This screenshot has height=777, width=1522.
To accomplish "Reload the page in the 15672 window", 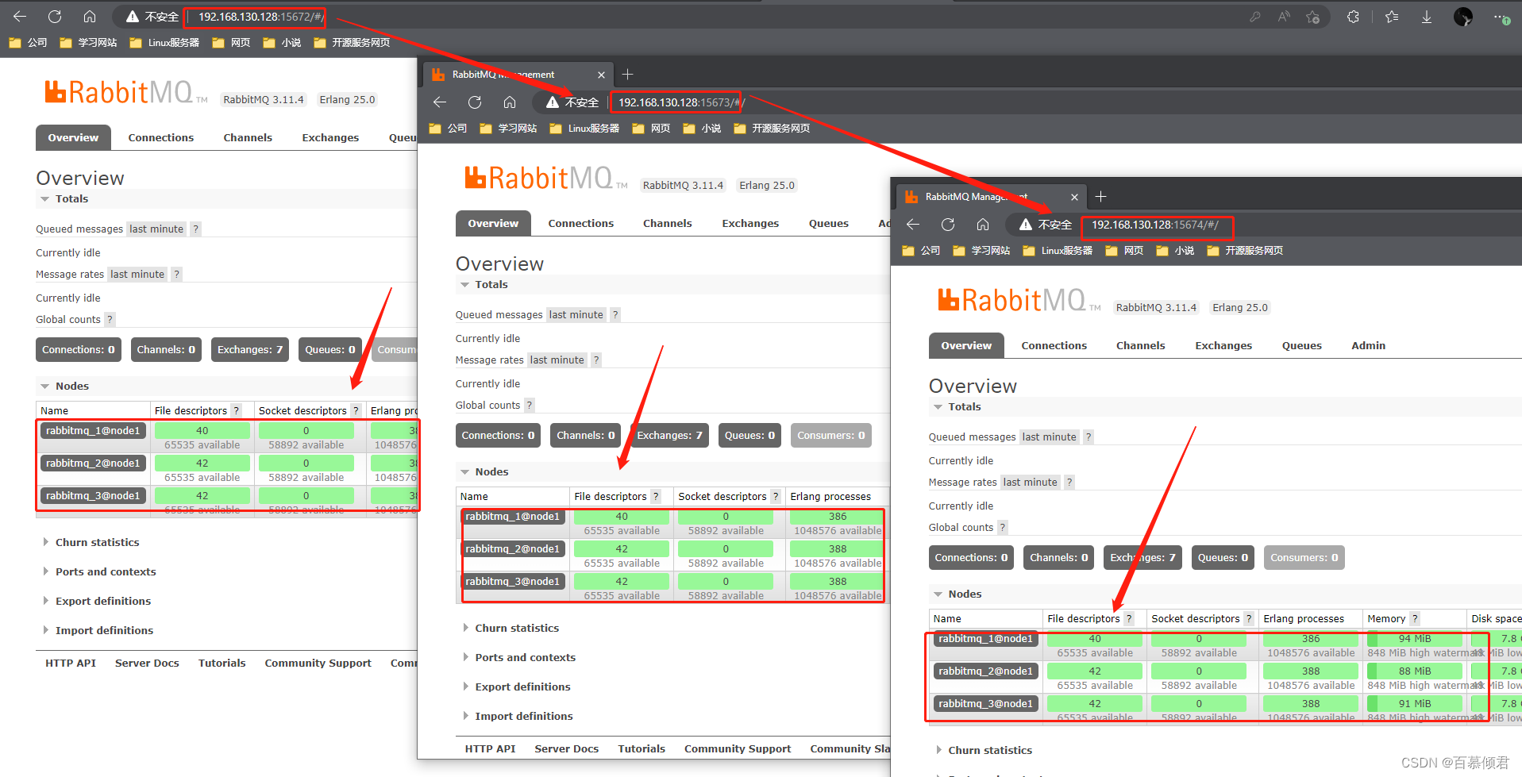I will point(55,16).
